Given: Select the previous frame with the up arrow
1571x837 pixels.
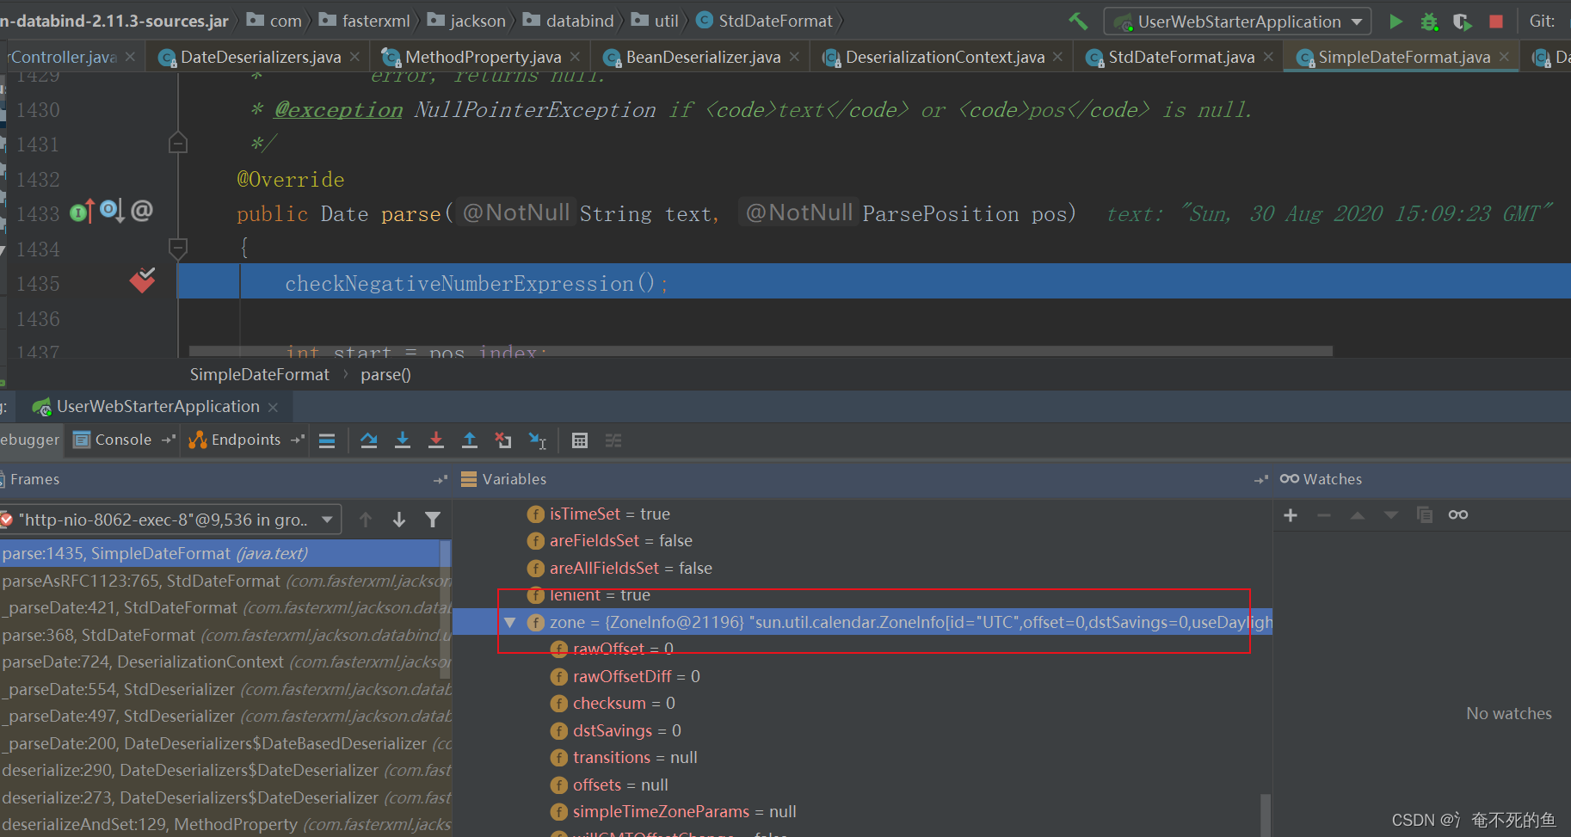Looking at the screenshot, I should pos(366,520).
